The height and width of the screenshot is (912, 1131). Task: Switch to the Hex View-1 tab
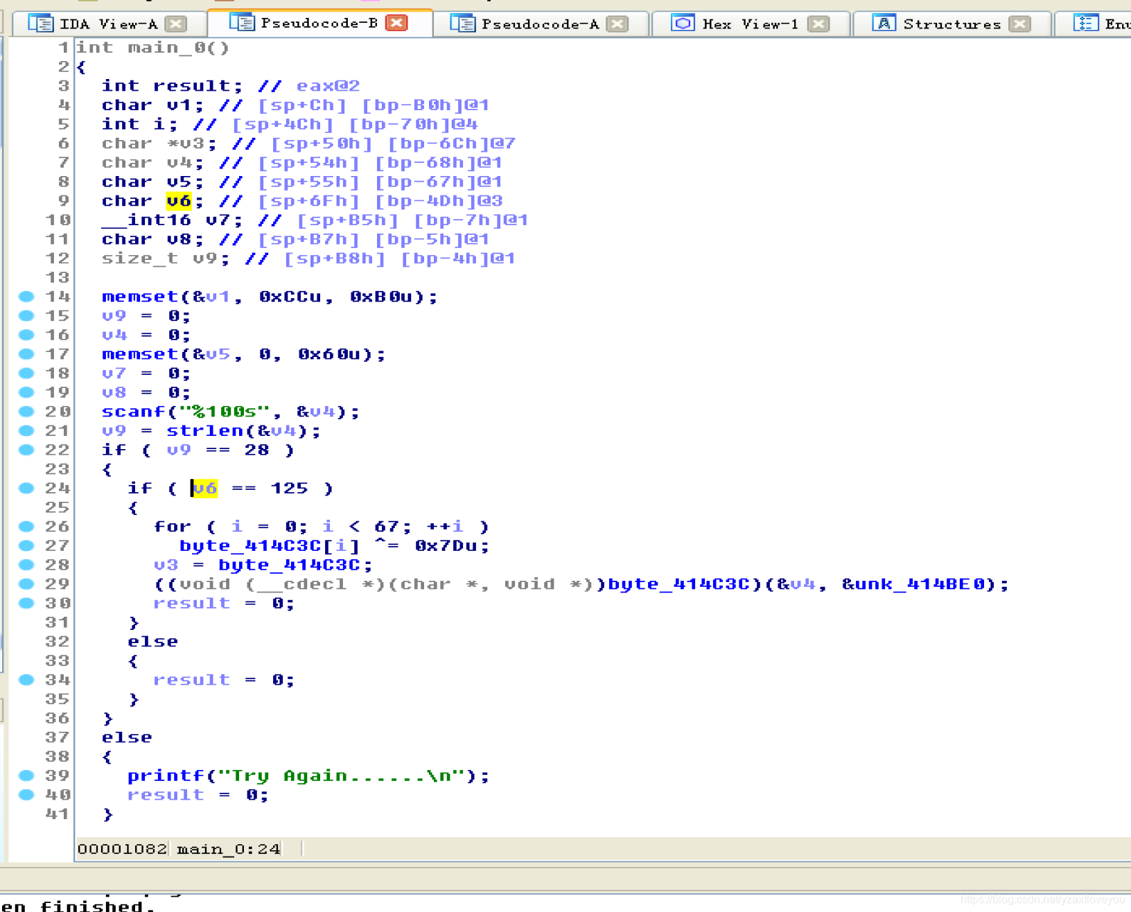point(751,24)
